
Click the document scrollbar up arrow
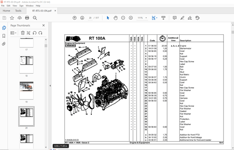[232, 25]
